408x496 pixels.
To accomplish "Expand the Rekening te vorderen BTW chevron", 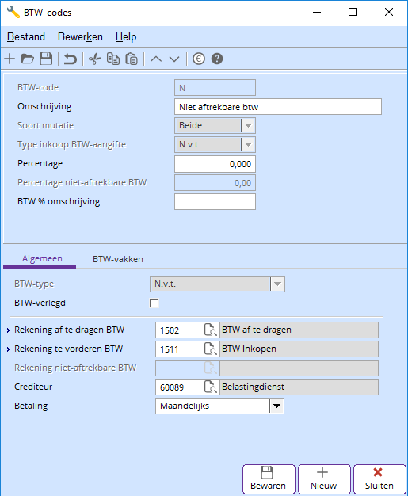I will (8, 349).
